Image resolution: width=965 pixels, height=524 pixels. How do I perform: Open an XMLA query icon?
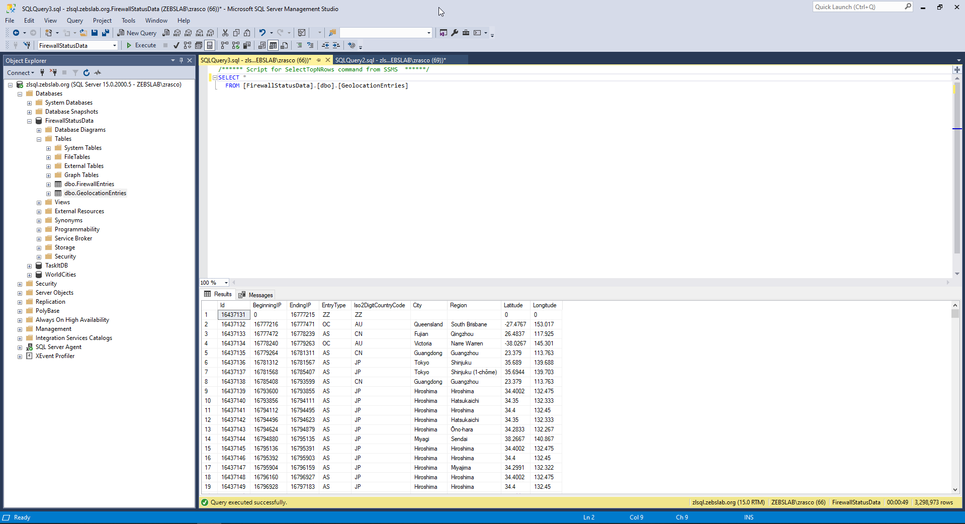click(x=200, y=33)
